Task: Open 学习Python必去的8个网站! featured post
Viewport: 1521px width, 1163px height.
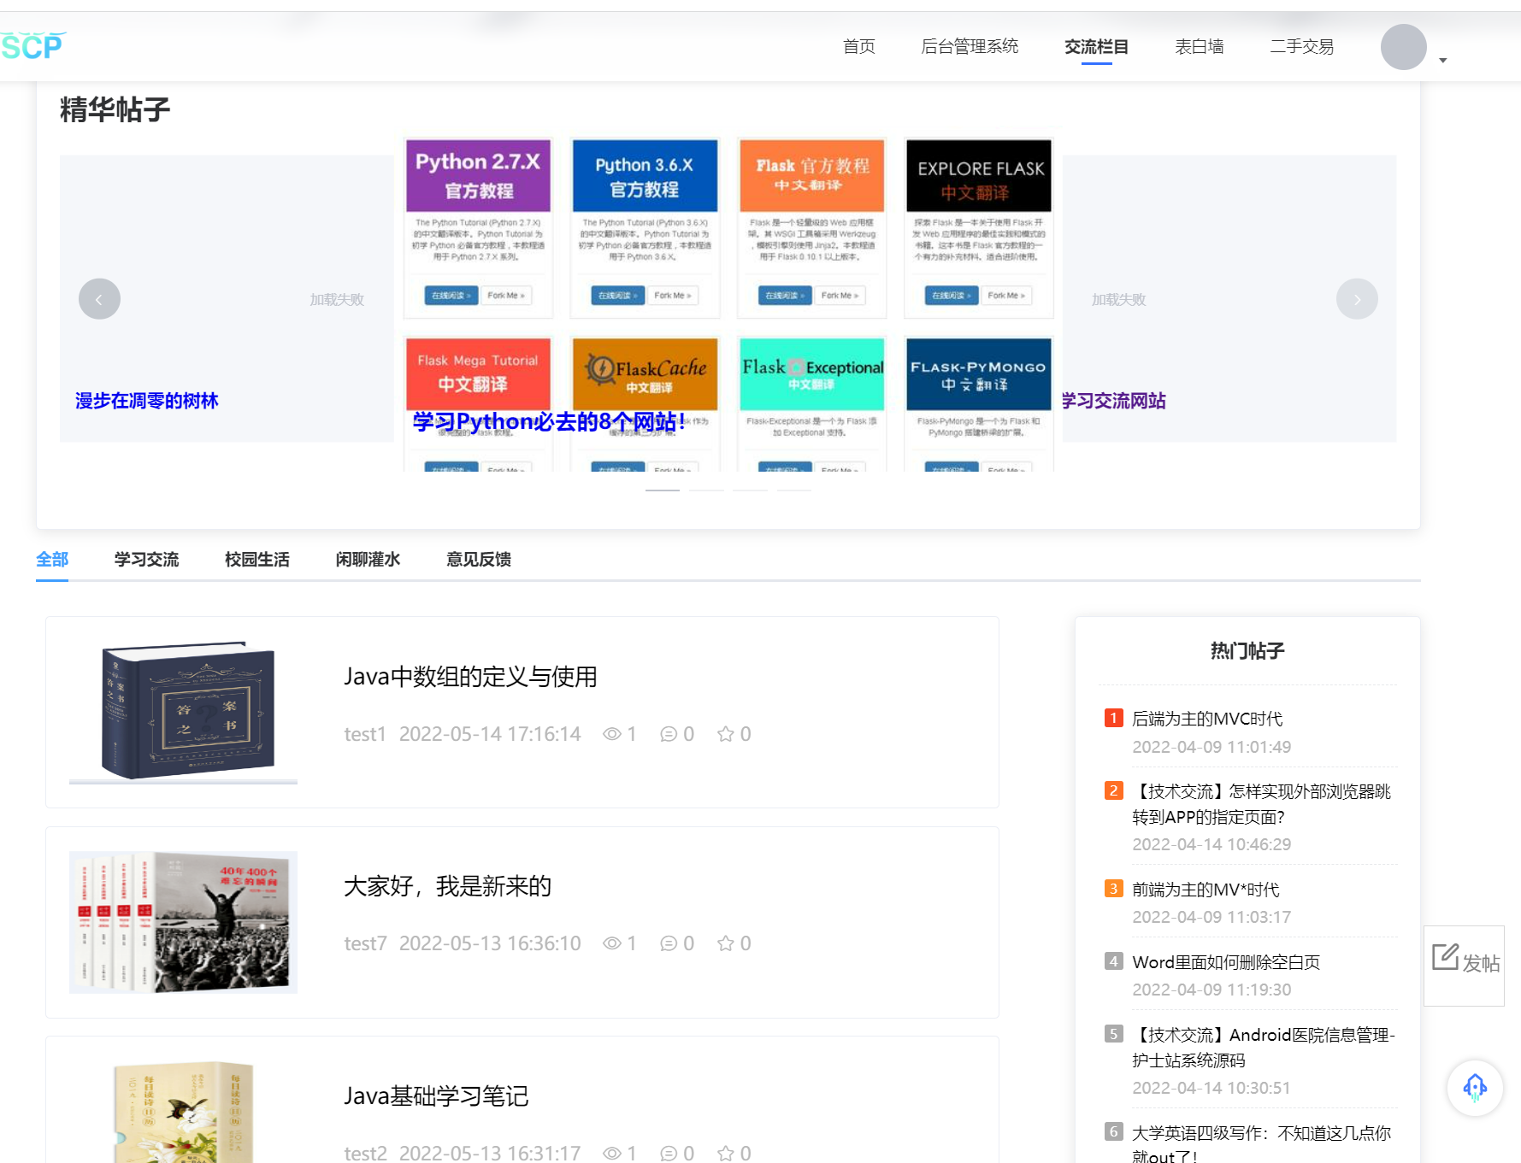Action: point(549,421)
